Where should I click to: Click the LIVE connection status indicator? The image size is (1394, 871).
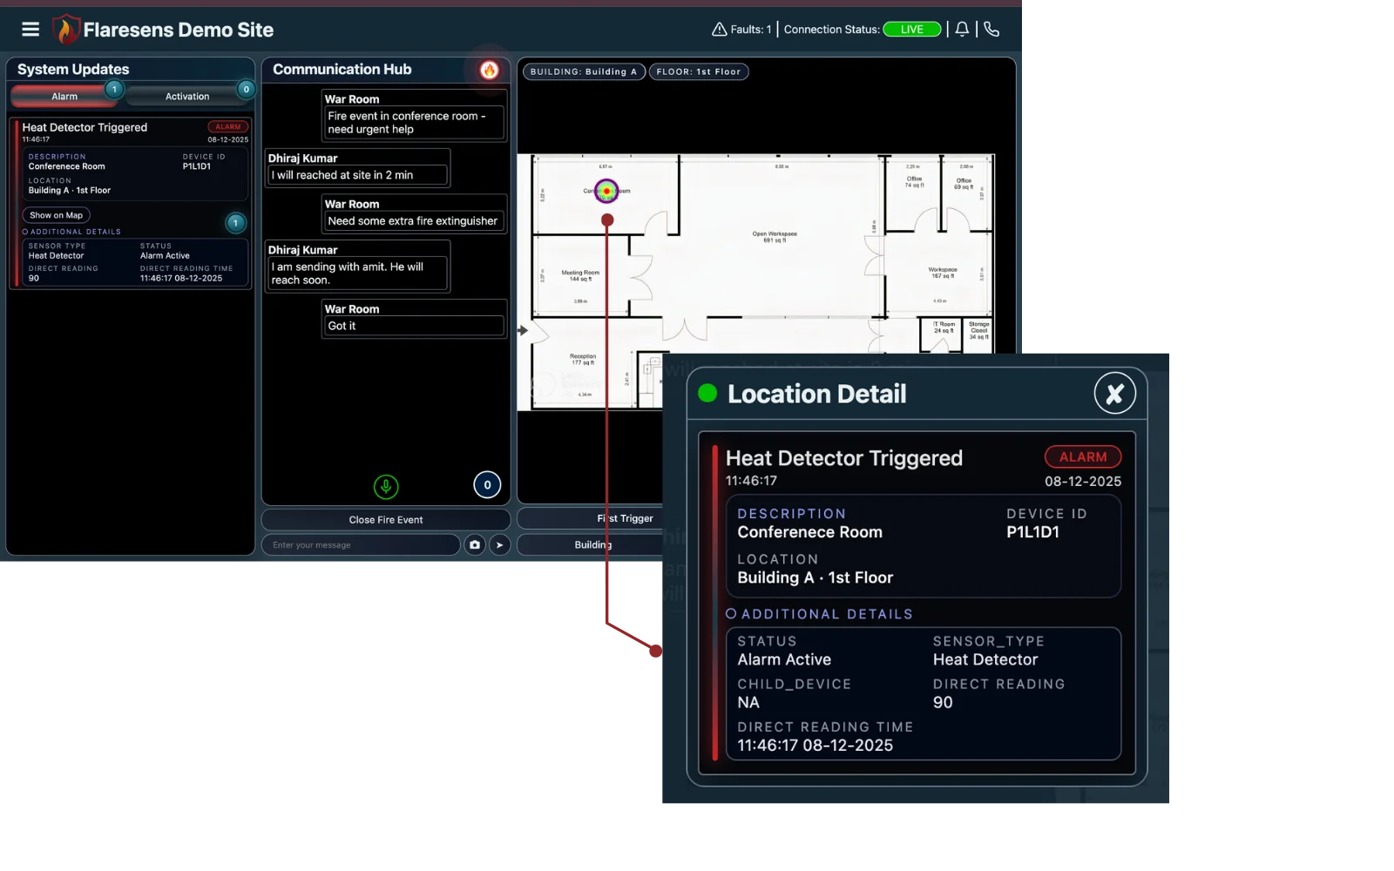(911, 29)
